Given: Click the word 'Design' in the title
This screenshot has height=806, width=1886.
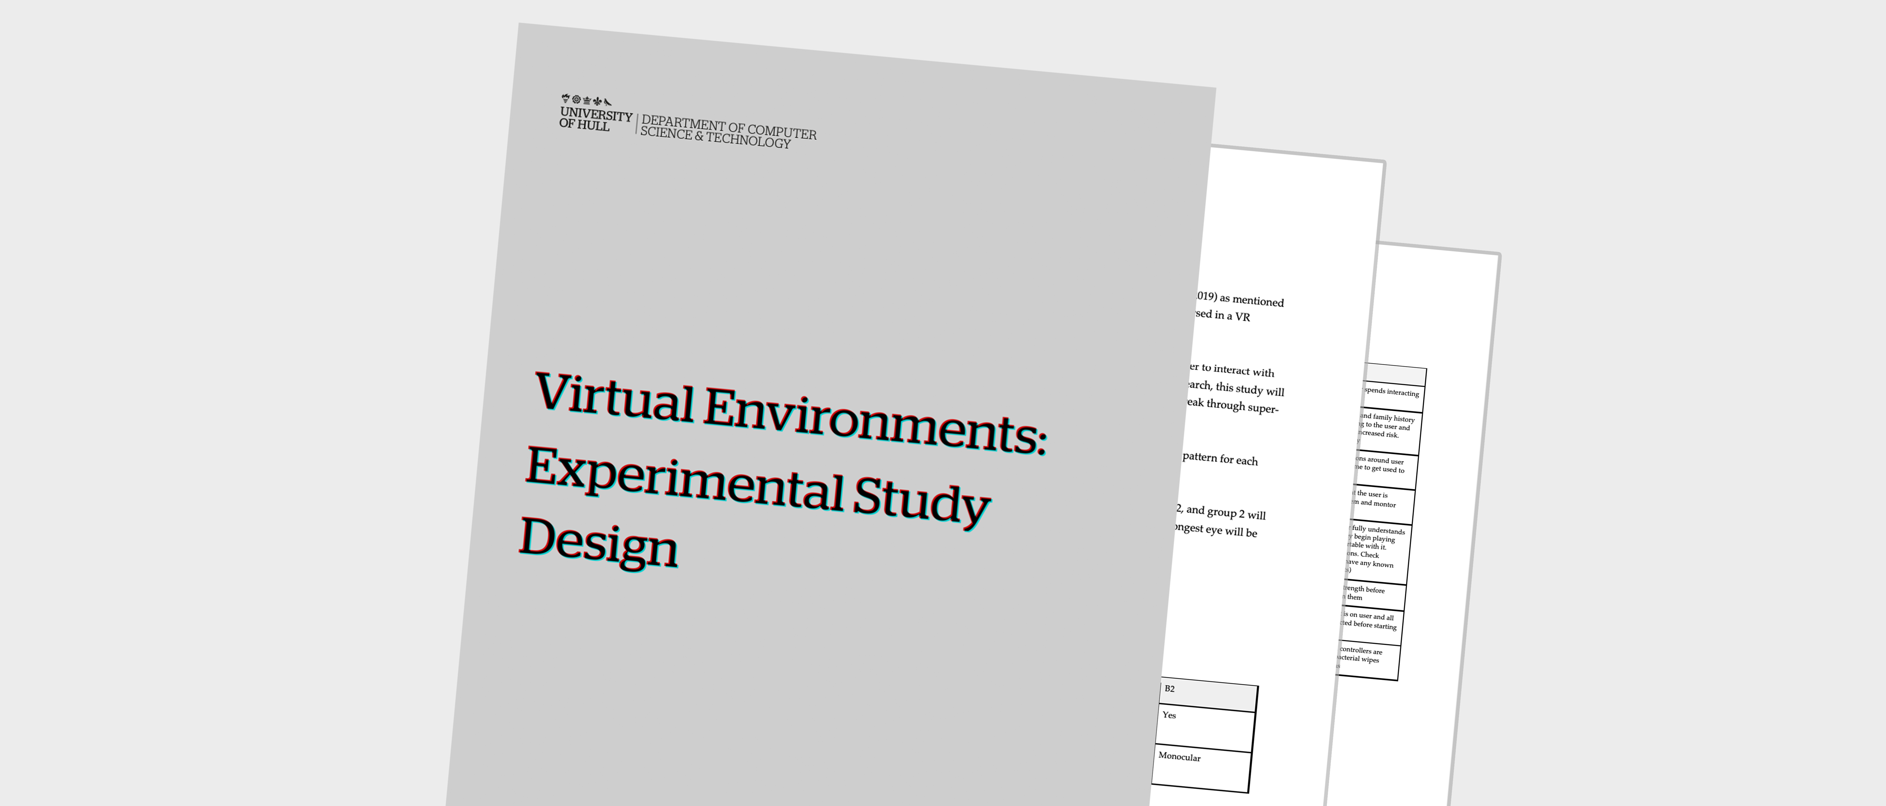Looking at the screenshot, I should 599,543.
